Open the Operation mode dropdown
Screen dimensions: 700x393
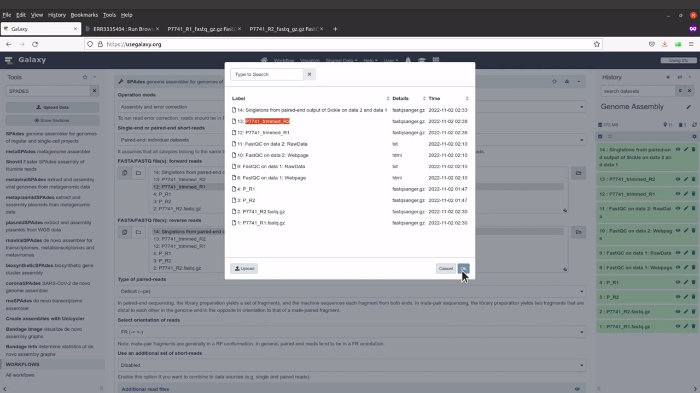click(351, 107)
